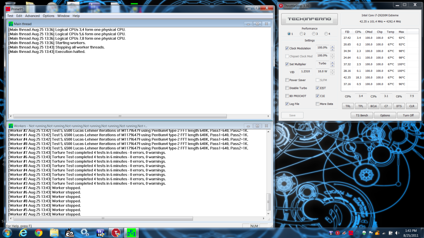Click the TPL button in ThrottleStop
This screenshot has width=424, height=238.
361,106
